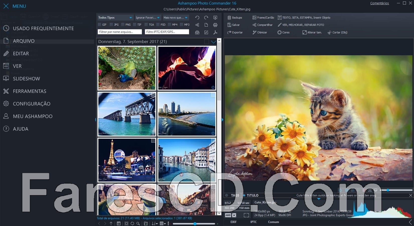
Task: Click the share icon in browser toolbar
Action: point(197,25)
